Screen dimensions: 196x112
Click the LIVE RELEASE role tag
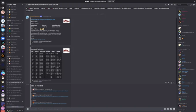tap(30, 11)
